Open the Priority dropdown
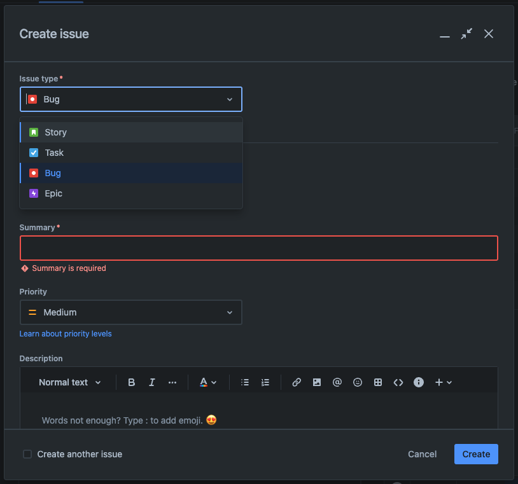This screenshot has height=484, width=518. 130,312
